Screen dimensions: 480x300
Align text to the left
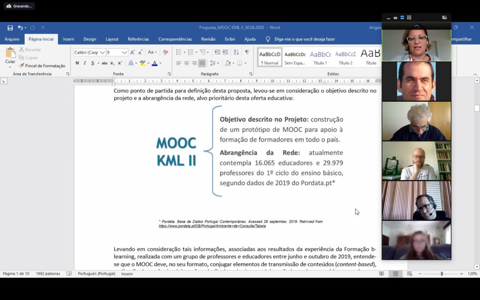click(x=179, y=63)
